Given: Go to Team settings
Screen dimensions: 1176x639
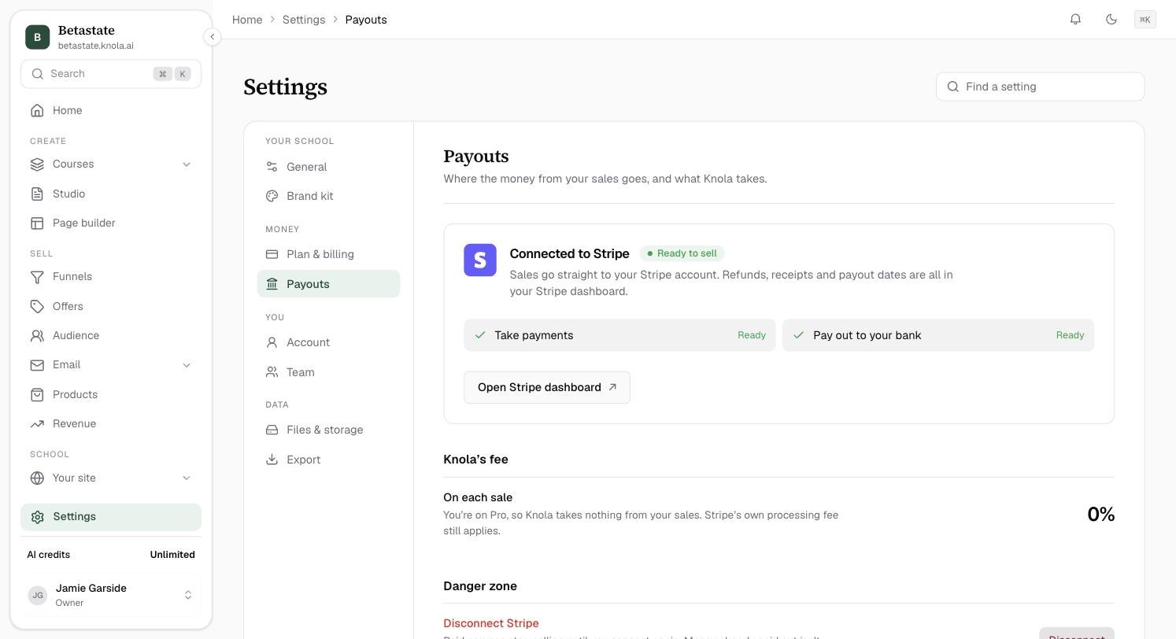Looking at the screenshot, I should coord(328,372).
